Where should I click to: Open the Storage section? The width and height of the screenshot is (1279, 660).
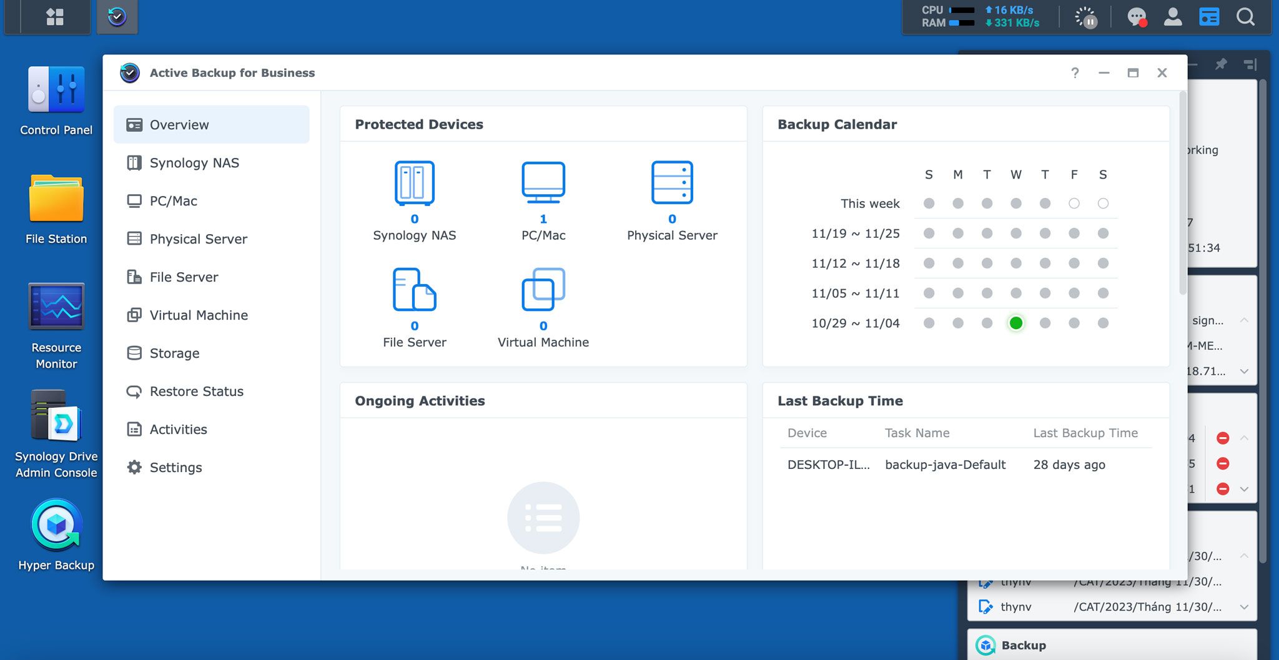211,353
